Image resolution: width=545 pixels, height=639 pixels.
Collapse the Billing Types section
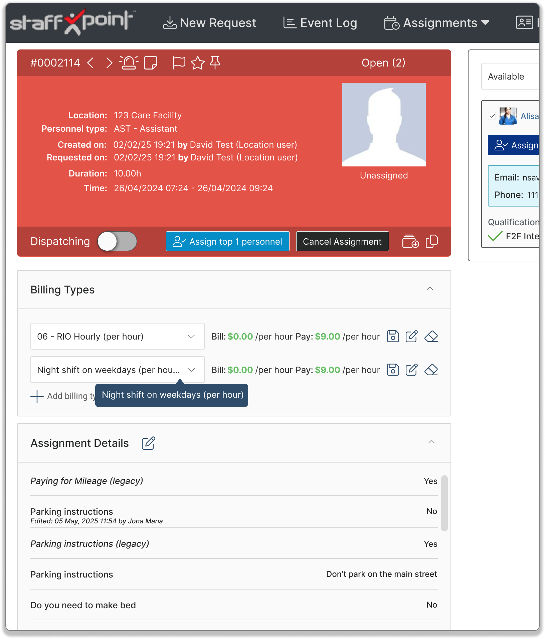click(x=430, y=289)
